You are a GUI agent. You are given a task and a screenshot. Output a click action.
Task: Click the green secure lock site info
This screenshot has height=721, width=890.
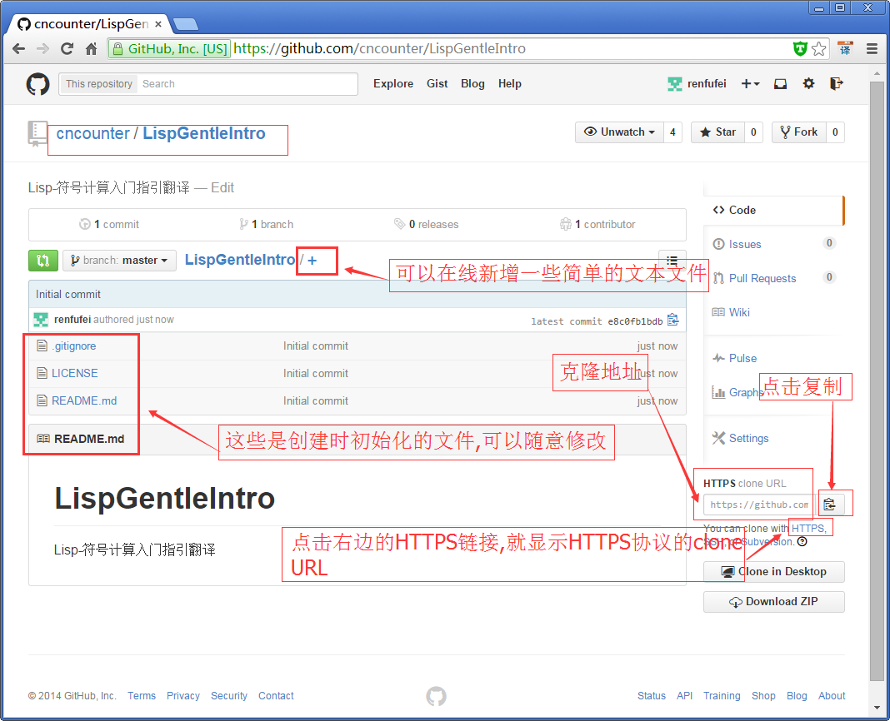click(169, 49)
